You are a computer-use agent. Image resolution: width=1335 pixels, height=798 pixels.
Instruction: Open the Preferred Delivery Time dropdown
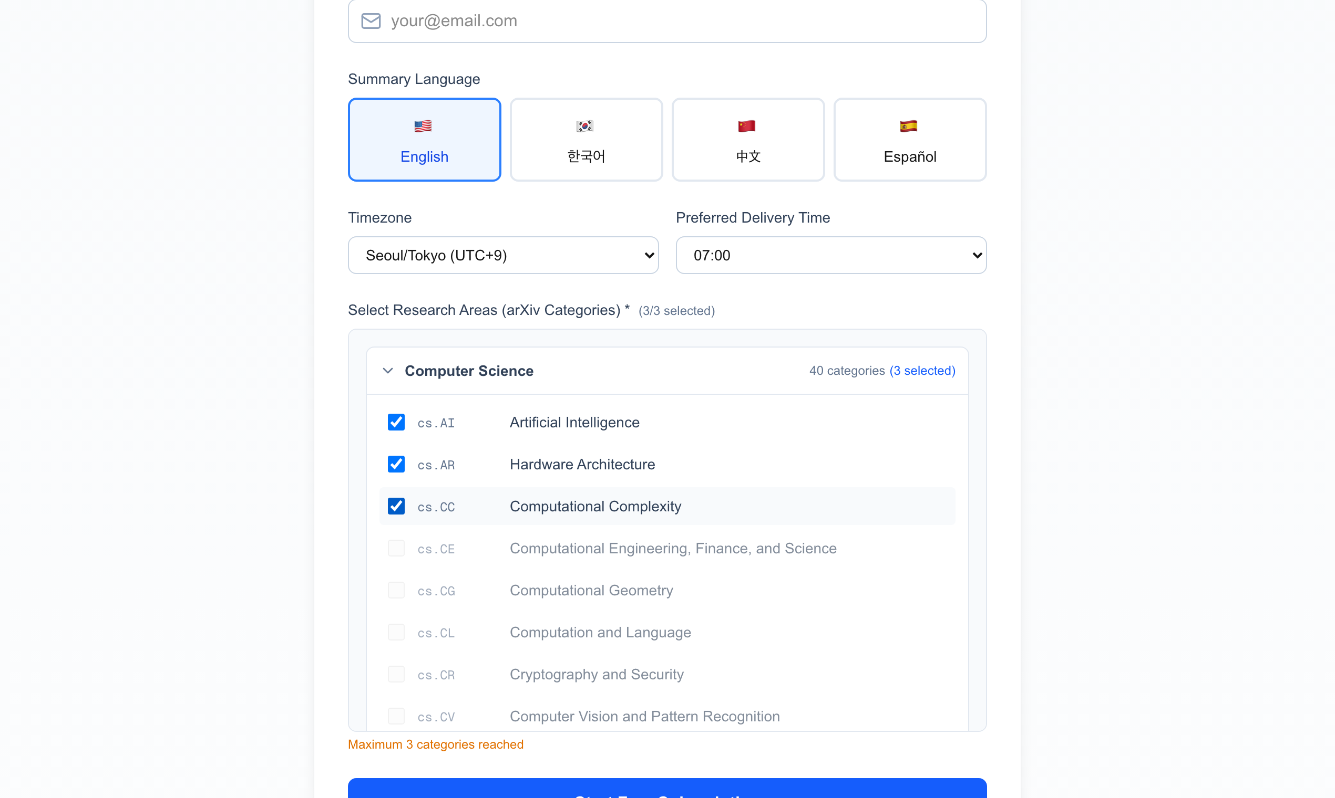(830, 255)
